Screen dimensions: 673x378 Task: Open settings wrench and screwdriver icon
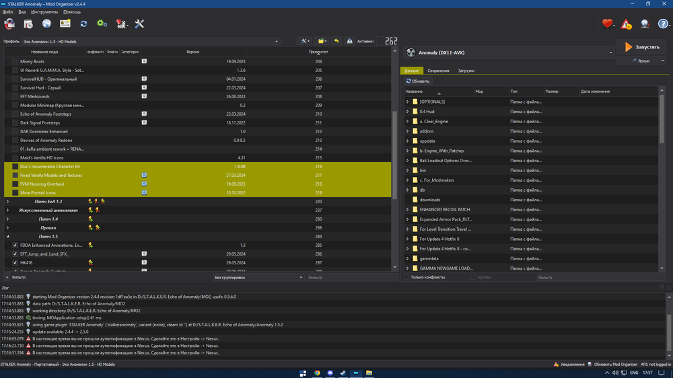tap(139, 24)
